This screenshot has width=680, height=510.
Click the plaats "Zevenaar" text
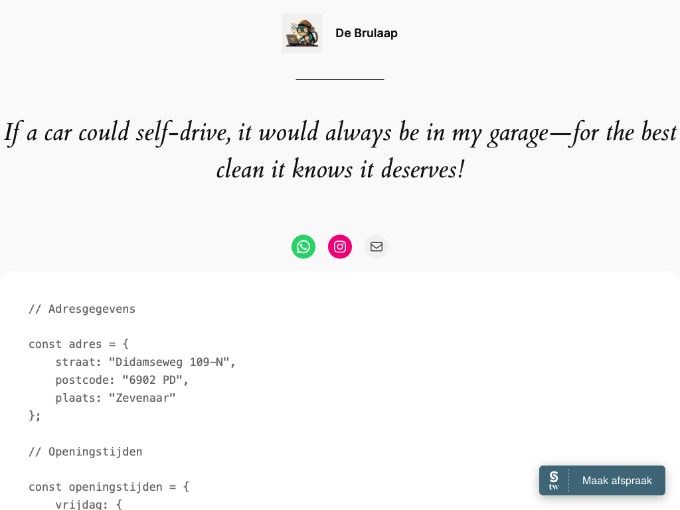[x=146, y=398]
